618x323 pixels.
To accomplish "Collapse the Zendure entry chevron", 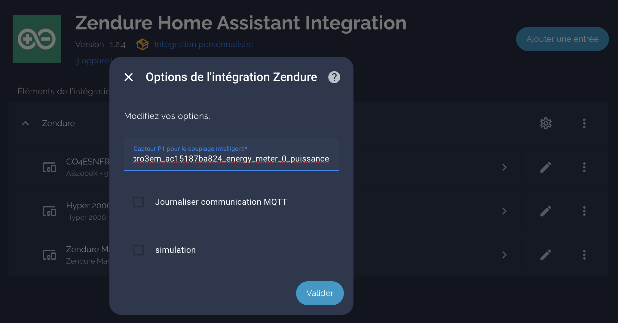I will [25, 123].
